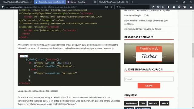Click the page vertical scrollbar thumb
The image size is (194, 109).
tap(193, 50)
